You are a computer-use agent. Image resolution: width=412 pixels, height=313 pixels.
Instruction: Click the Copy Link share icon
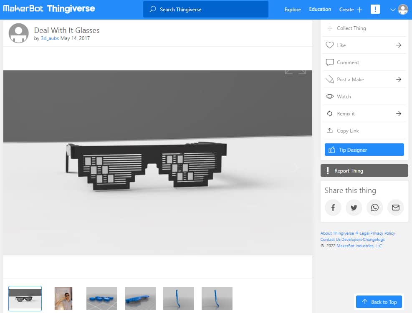coord(329,130)
